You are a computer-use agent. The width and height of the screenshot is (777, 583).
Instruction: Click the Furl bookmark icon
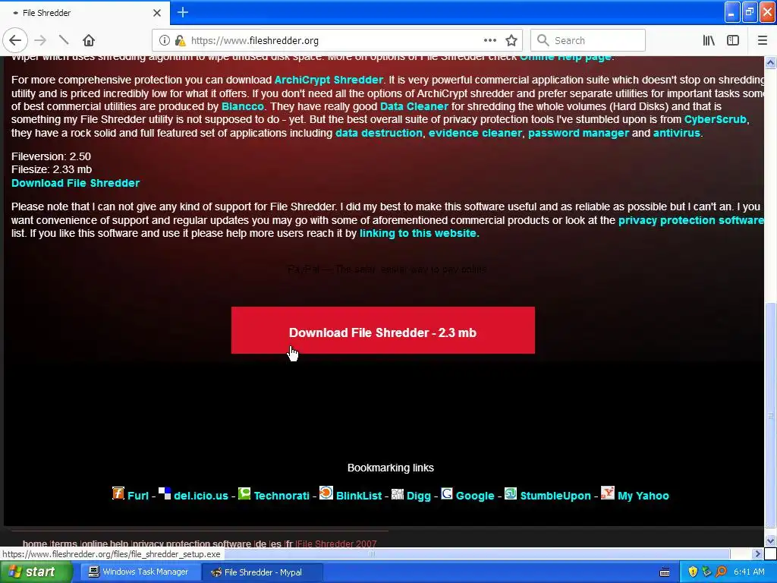(x=118, y=493)
